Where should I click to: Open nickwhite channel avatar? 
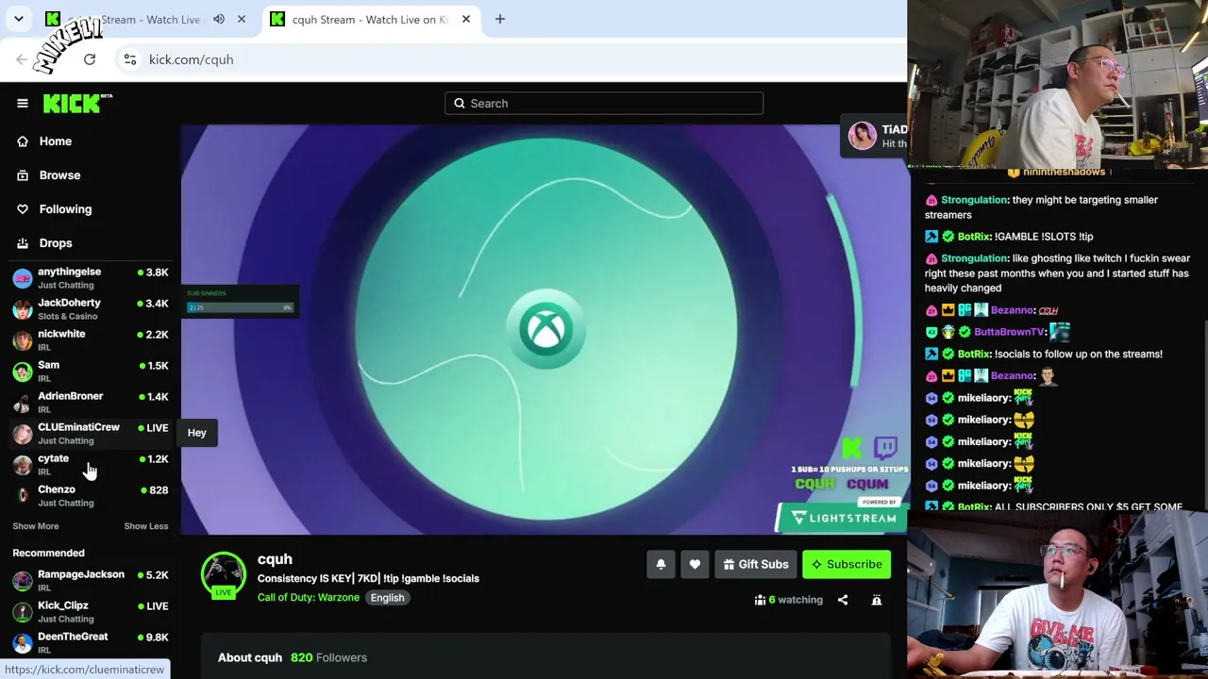pos(22,340)
